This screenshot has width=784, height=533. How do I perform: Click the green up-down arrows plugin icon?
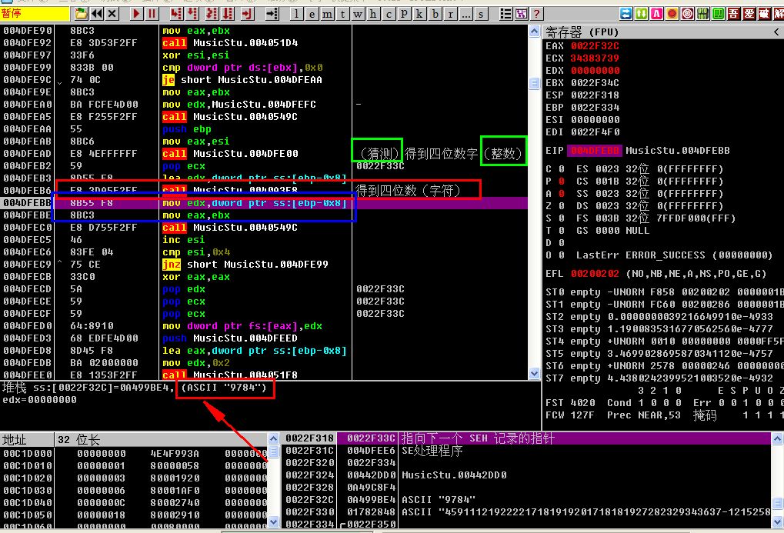(x=642, y=14)
